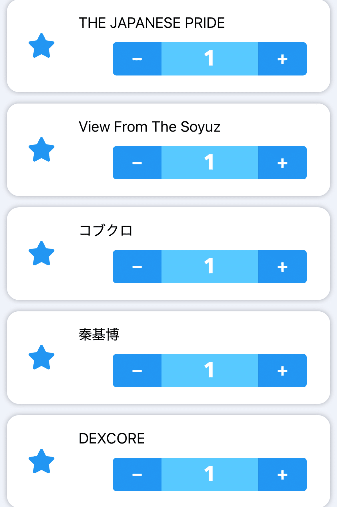Screen dimensions: 337x507
Task: Increment the コブクロ counter
Action: click(x=282, y=267)
